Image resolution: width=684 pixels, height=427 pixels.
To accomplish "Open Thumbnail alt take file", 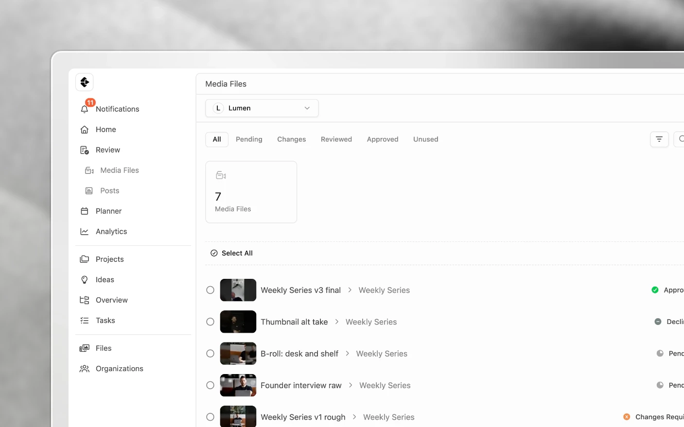I will (x=294, y=322).
